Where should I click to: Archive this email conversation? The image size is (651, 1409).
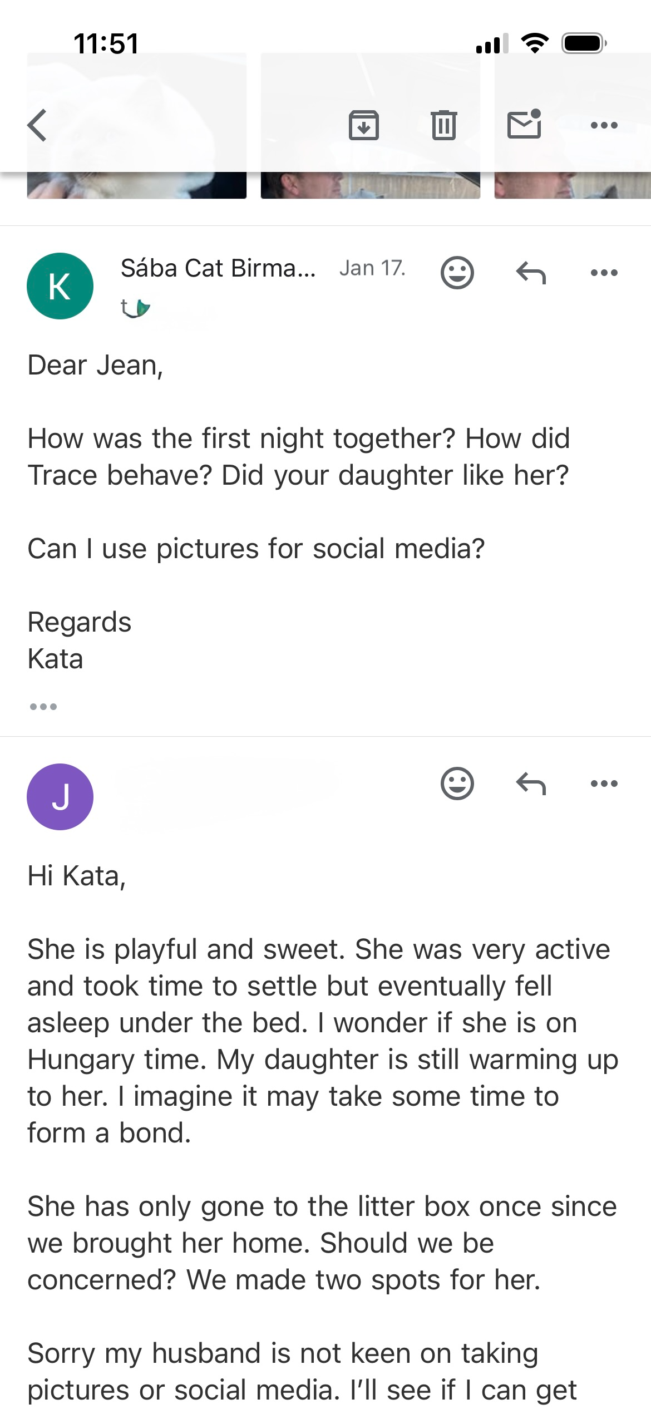363,125
